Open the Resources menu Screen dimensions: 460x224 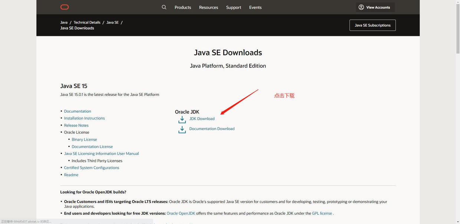[208, 7]
